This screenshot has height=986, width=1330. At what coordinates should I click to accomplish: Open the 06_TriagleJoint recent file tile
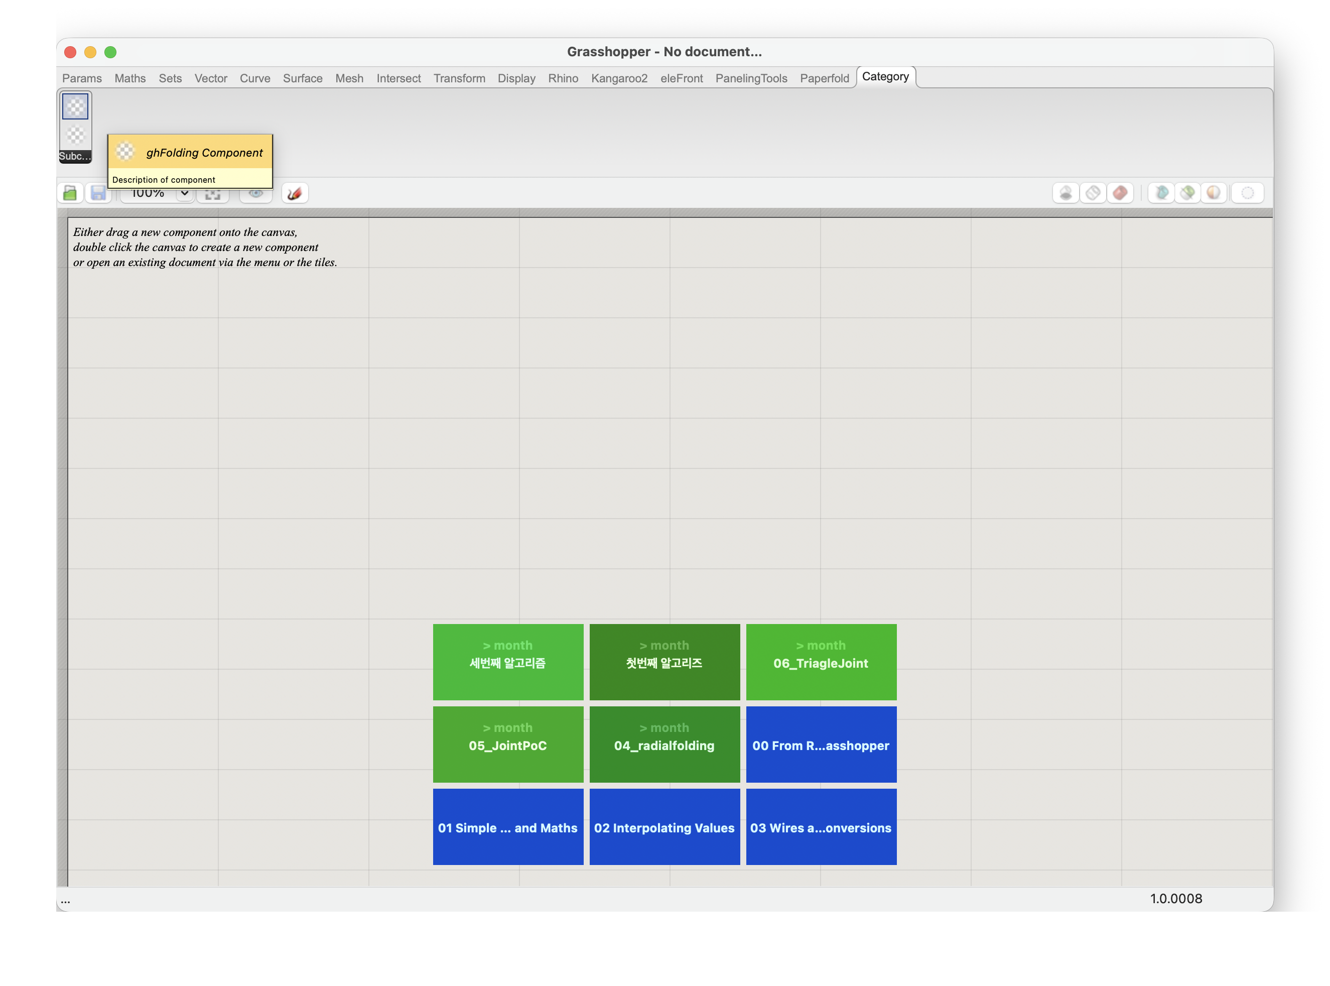pyautogui.click(x=821, y=662)
